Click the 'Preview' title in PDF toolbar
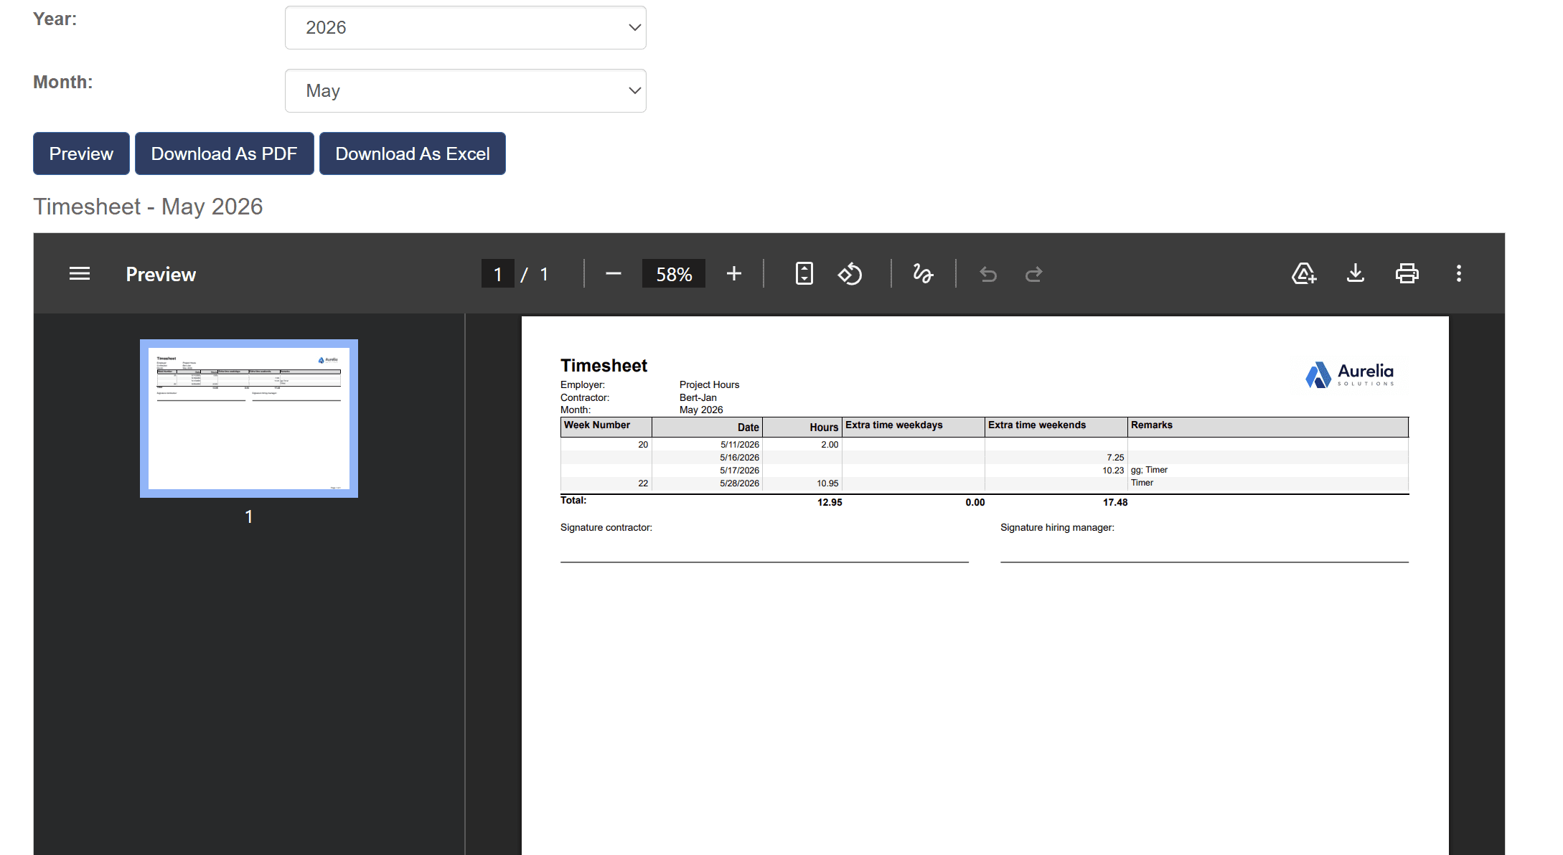 161,275
